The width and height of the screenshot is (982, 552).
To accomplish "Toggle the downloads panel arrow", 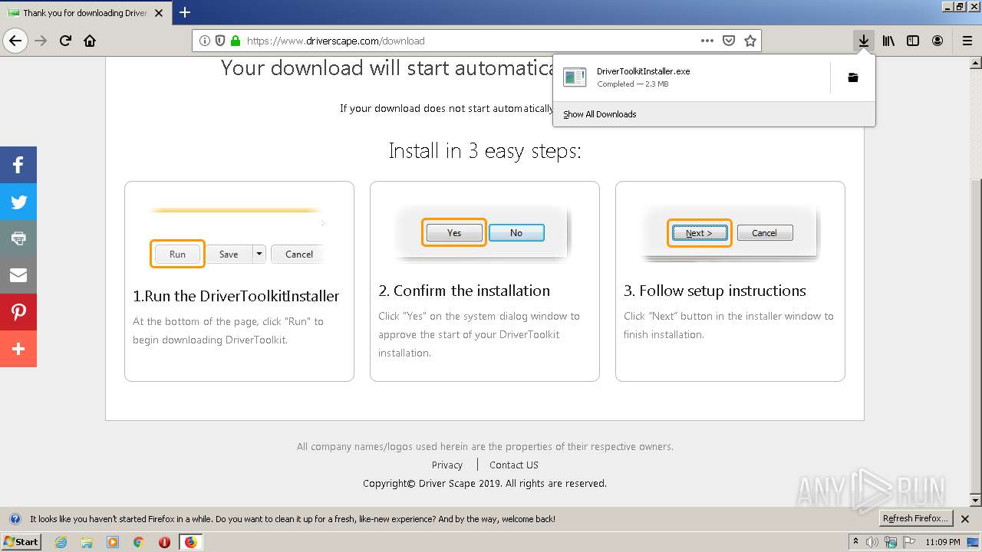I will coord(864,41).
